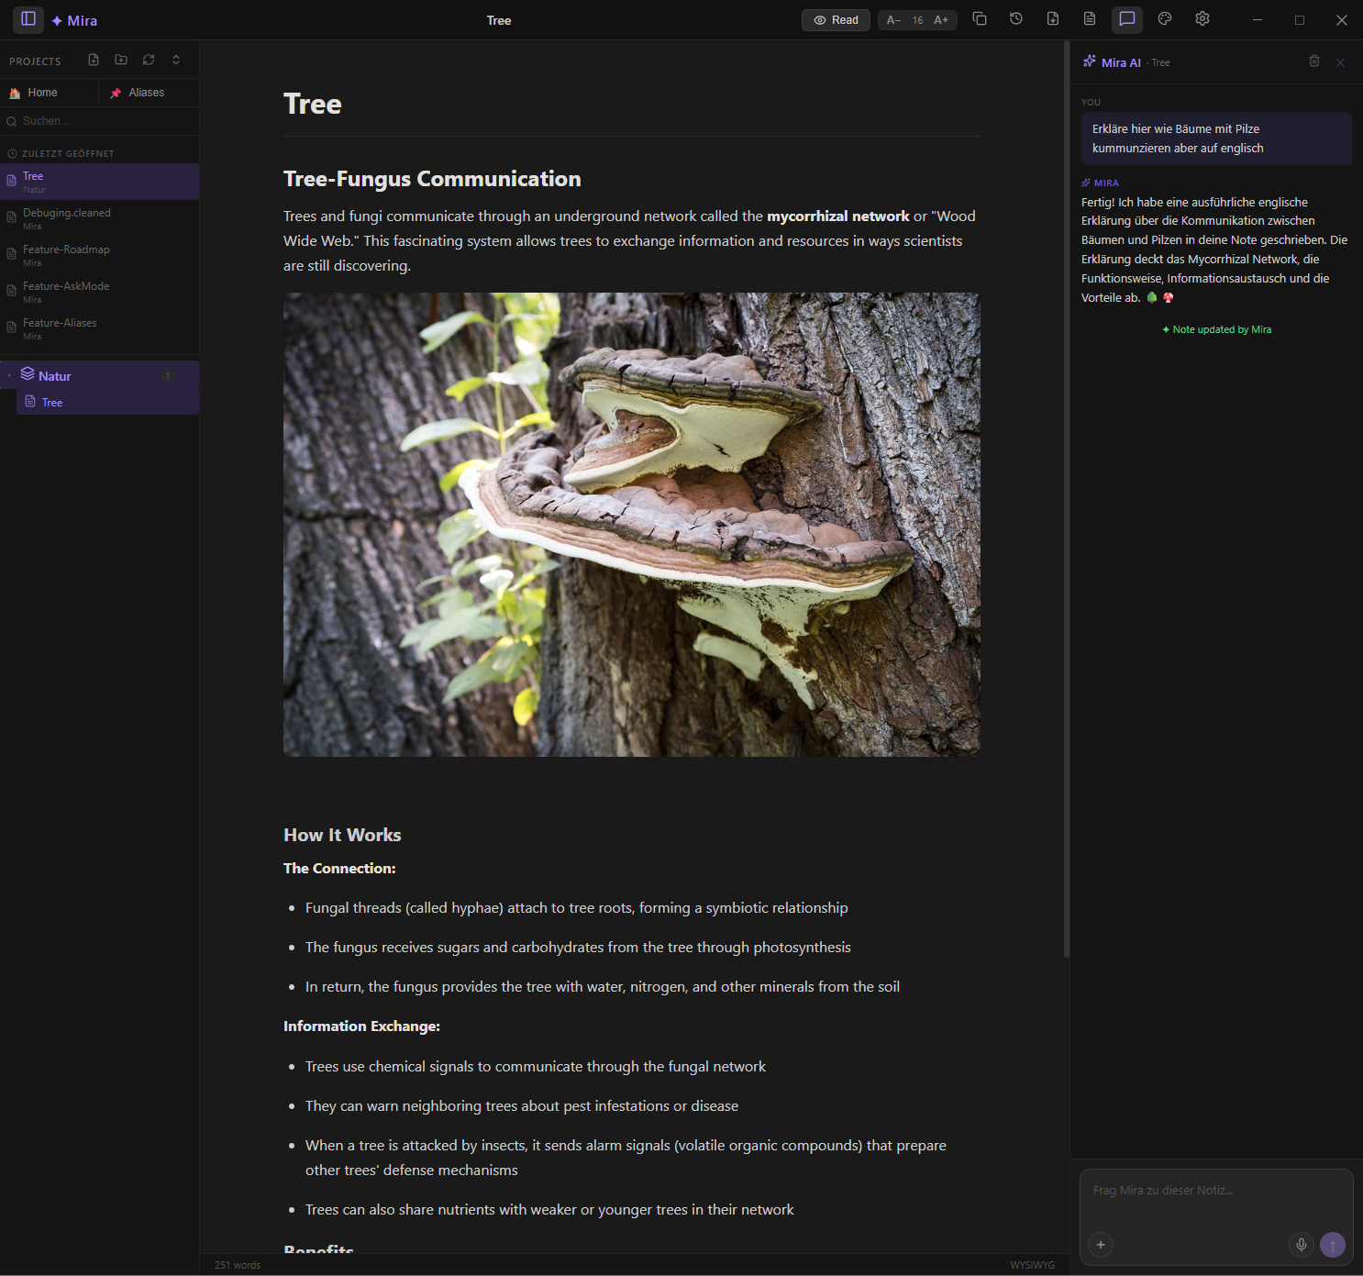Open the Feature-Roadmap note
The width and height of the screenshot is (1363, 1276).
[x=66, y=255]
